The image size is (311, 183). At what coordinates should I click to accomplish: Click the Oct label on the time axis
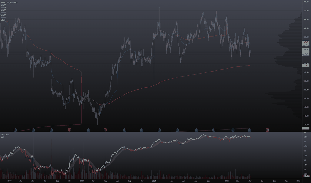pos(208,181)
